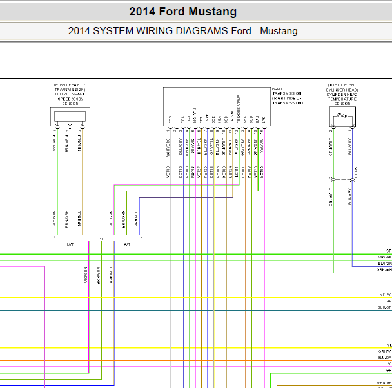Click the "A/T" bracket label
392x388 pixels.
[127, 244]
